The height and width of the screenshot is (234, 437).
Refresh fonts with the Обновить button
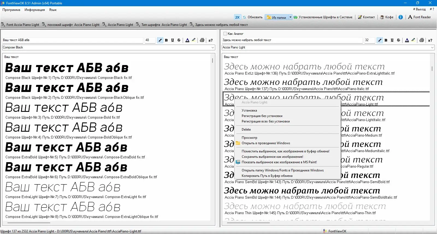pyautogui.click(x=253, y=17)
